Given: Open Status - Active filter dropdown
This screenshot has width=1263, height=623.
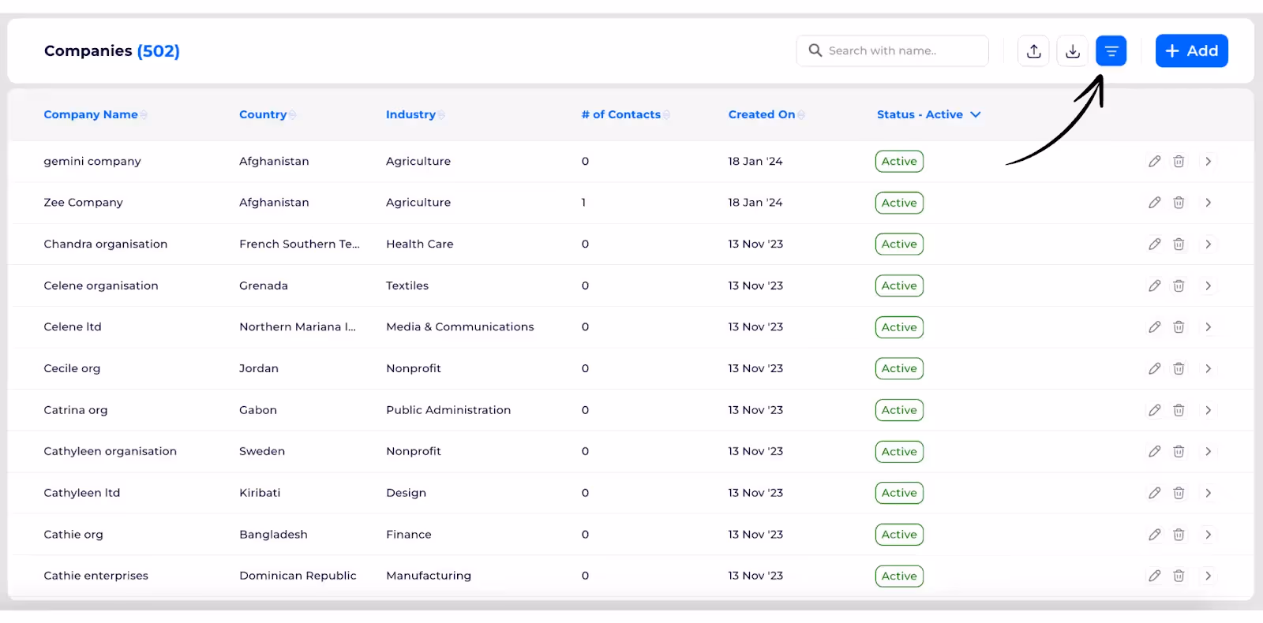Looking at the screenshot, I should (x=928, y=114).
